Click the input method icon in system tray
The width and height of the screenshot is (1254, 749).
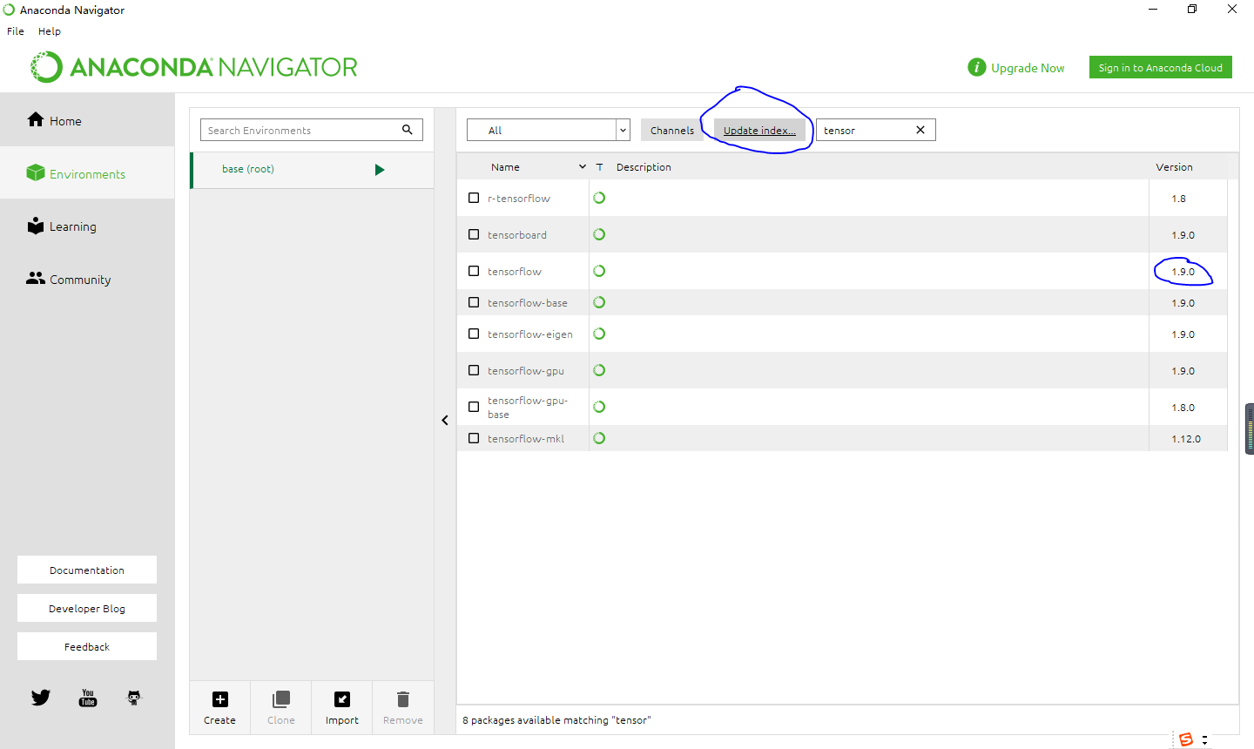[x=1186, y=739]
